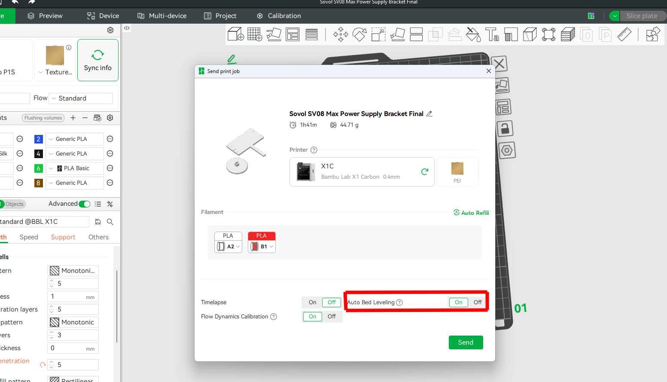Click the lock icon on plate 01
The width and height of the screenshot is (667, 382).
point(505,128)
